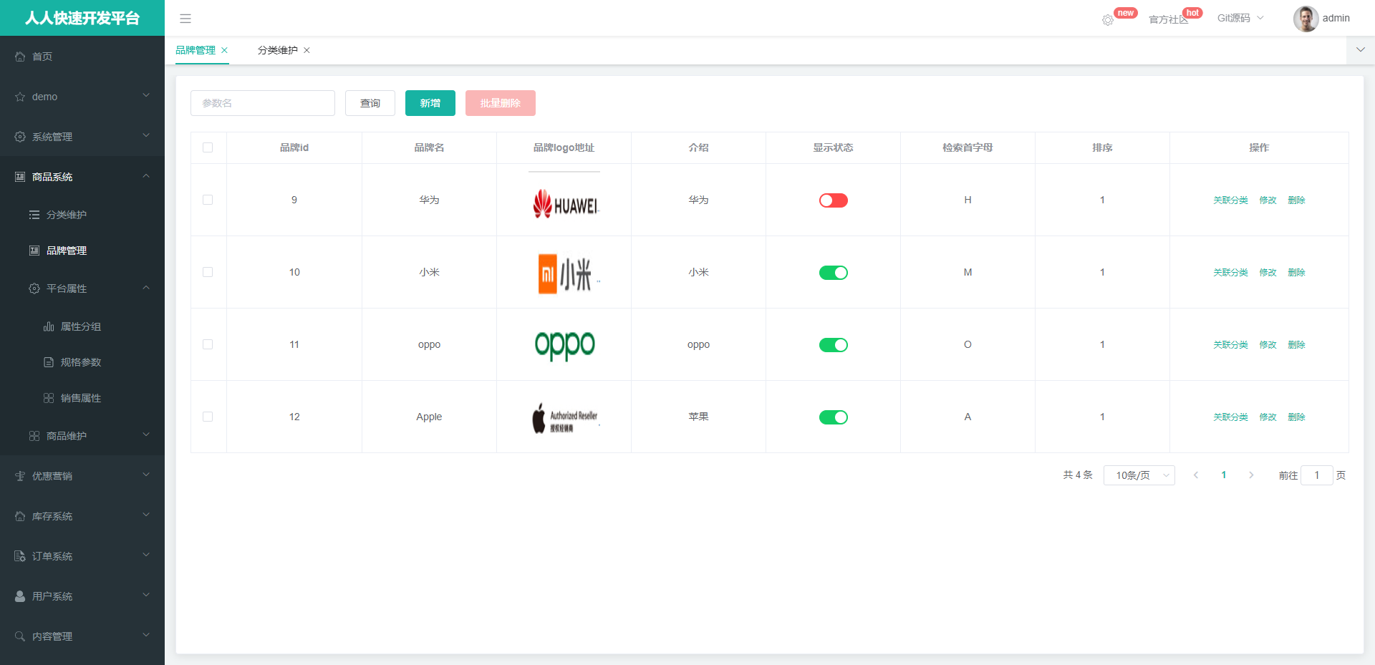Screen dimensions: 1375x665
Task: Check the row checkbox for oppo
Action: 208,344
